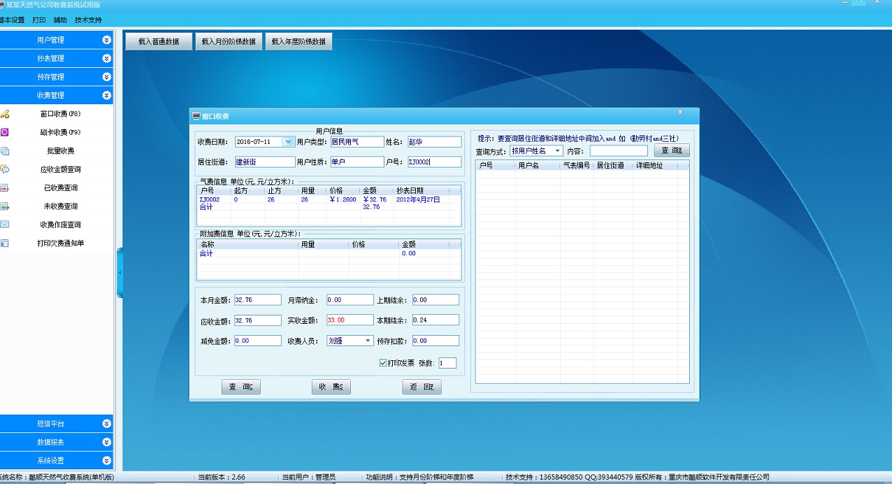Viewport: 892px width, 484px height.
Task: Click the 查询 button next to 内容 field
Action: coord(672,150)
